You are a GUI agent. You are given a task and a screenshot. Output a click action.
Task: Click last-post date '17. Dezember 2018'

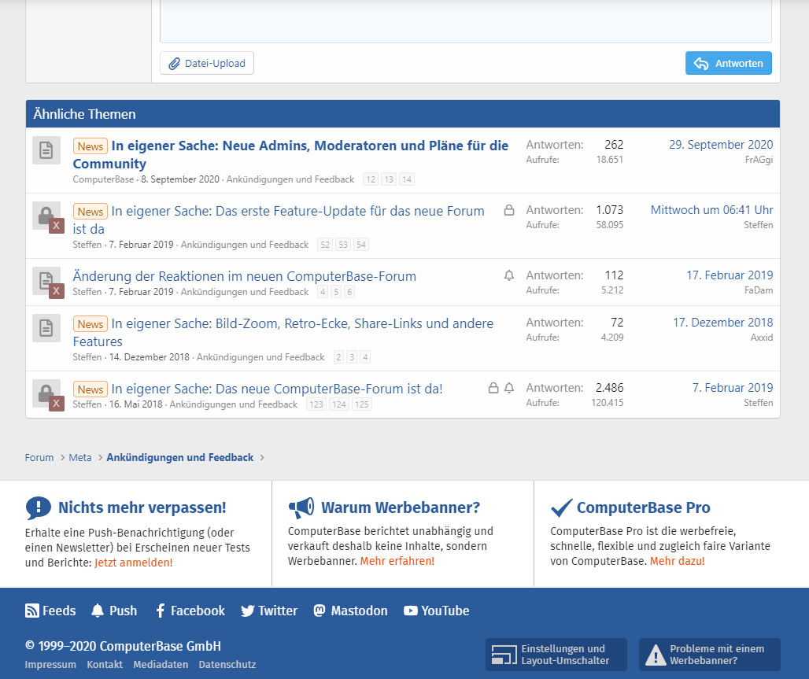723,323
